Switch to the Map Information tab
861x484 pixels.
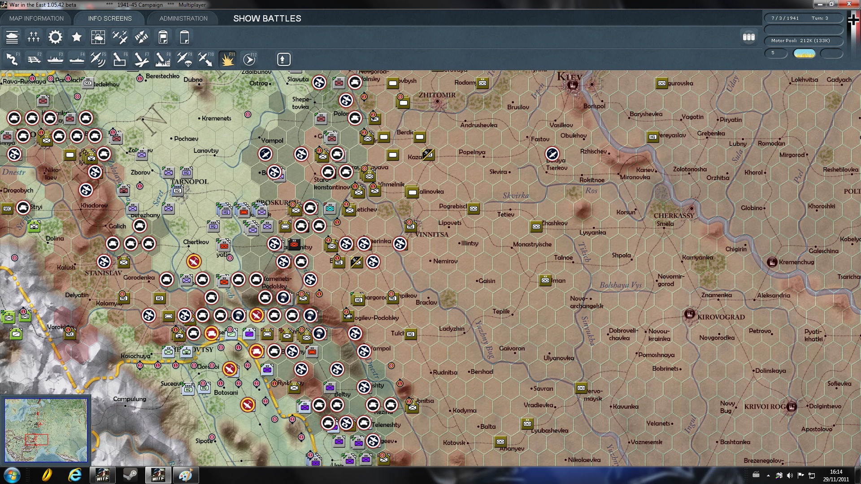pyautogui.click(x=36, y=18)
